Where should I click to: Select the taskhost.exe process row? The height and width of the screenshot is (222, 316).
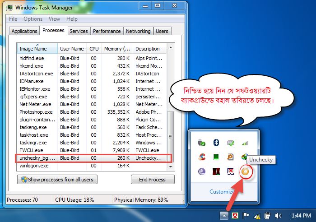(x=92, y=135)
